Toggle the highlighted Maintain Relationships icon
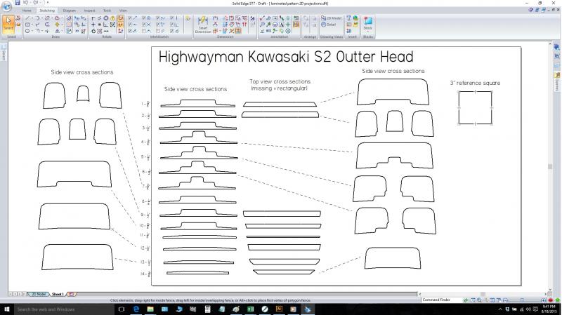 point(121,18)
